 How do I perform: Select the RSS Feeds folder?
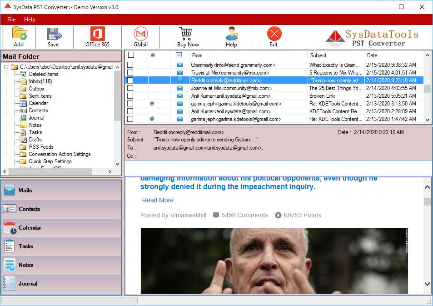(x=41, y=147)
